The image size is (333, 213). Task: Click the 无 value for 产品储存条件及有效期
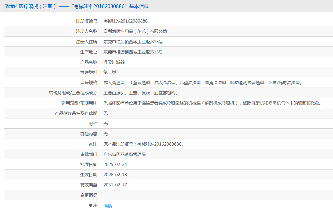click(x=105, y=113)
